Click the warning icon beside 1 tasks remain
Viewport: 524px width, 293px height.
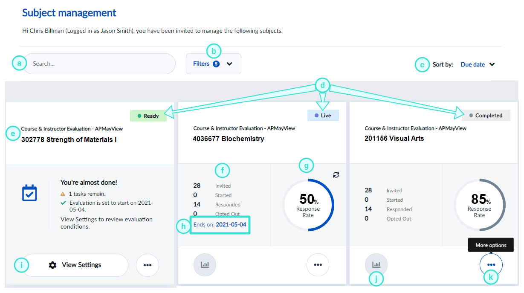(x=64, y=194)
